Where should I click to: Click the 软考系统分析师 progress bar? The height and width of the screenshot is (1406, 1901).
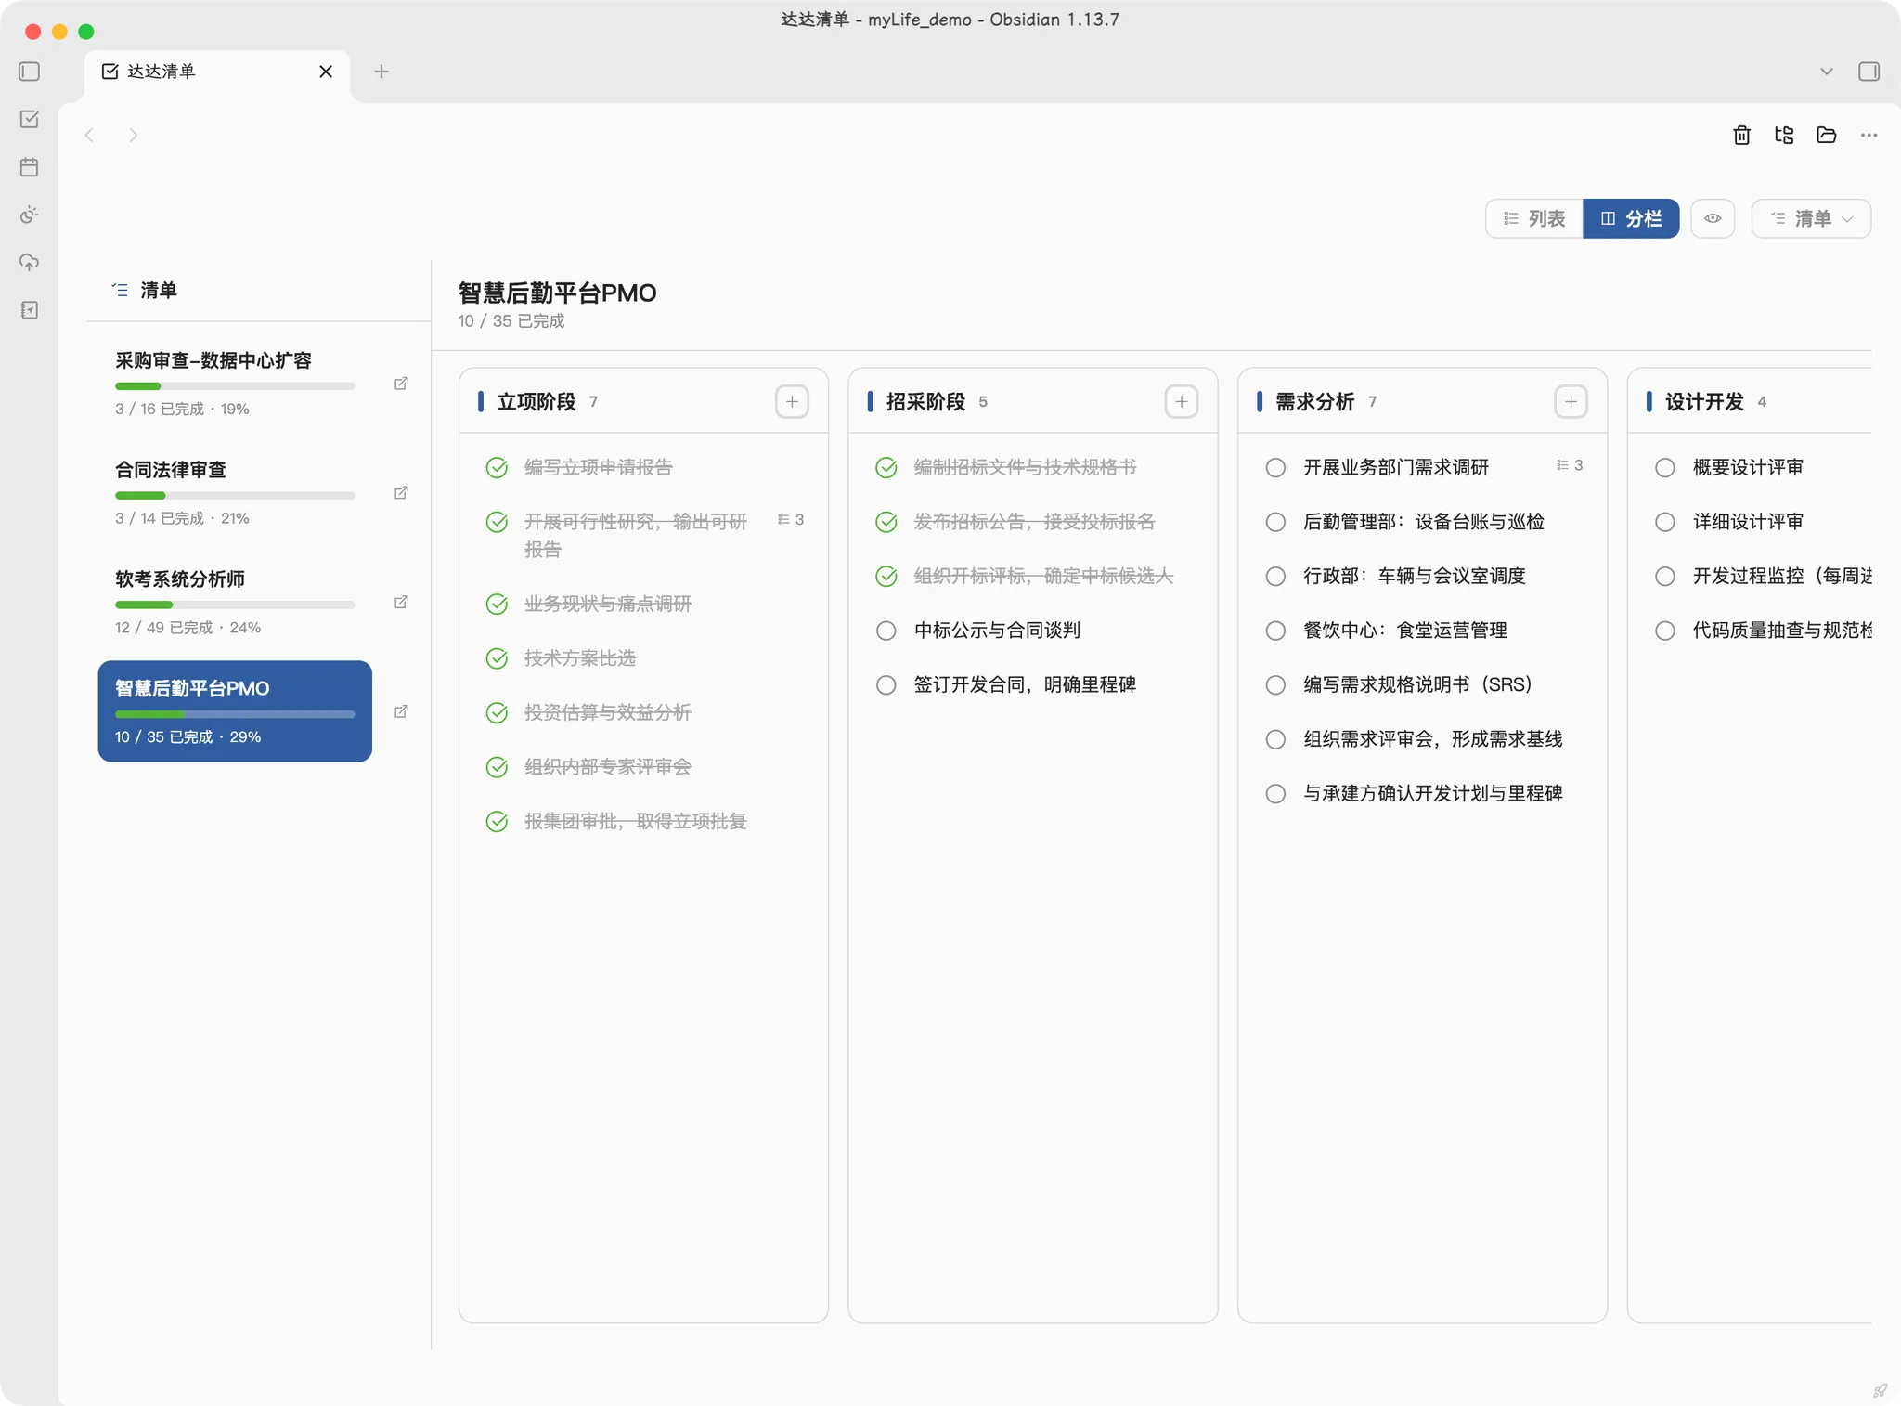235,605
